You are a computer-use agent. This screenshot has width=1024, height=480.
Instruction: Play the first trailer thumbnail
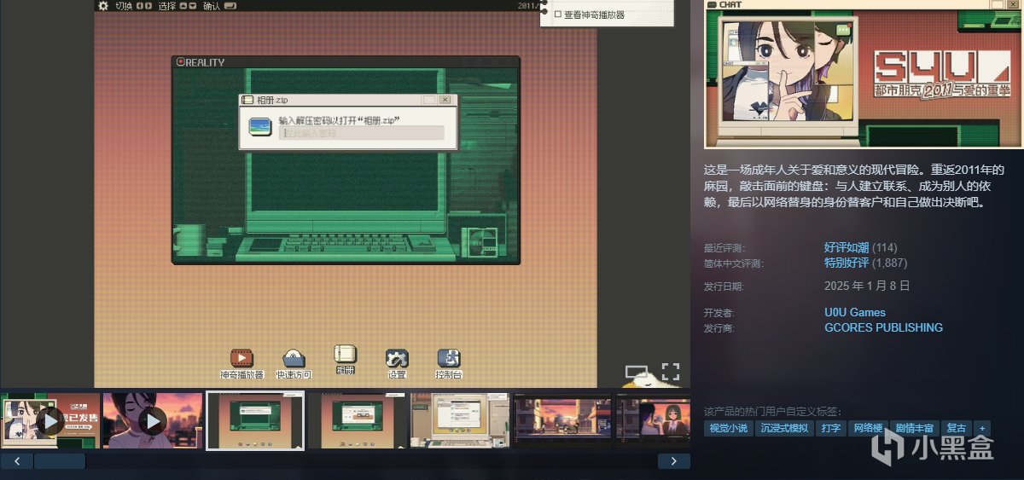coord(50,420)
